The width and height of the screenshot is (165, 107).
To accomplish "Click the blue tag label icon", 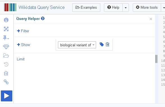I will click(101, 44).
